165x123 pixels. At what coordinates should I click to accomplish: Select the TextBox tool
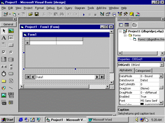pyautogui.click(x=11, y=38)
